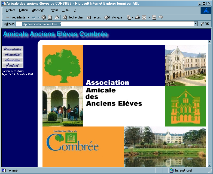Go to the Présentation page
Image resolution: width=213 pixels, height=174 pixels.
tap(13, 49)
